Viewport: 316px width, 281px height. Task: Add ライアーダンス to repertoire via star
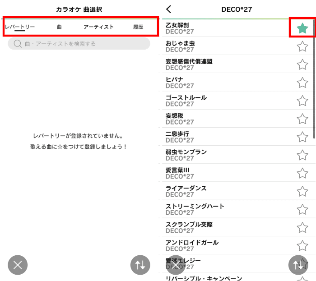pos(302,191)
